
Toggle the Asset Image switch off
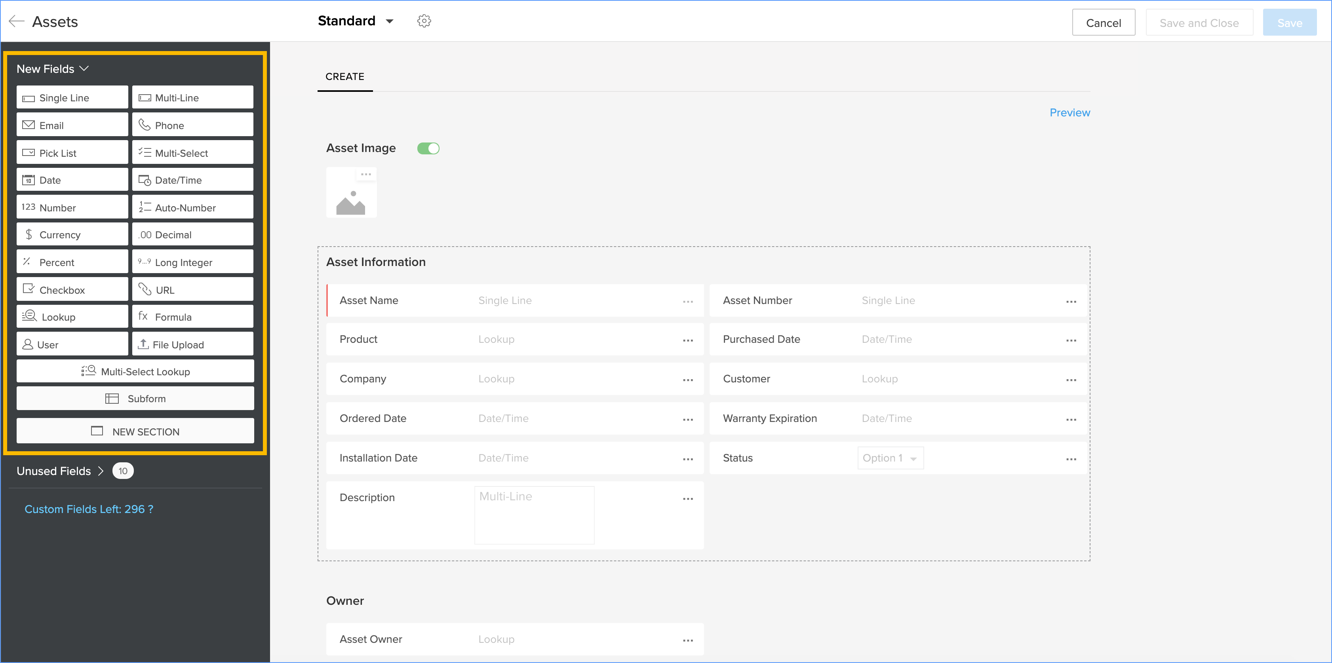click(x=428, y=148)
